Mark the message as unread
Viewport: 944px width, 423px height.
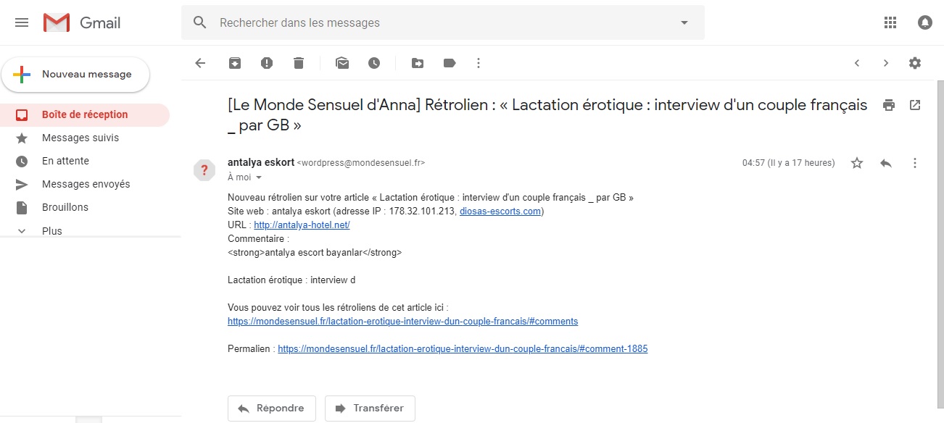(342, 63)
